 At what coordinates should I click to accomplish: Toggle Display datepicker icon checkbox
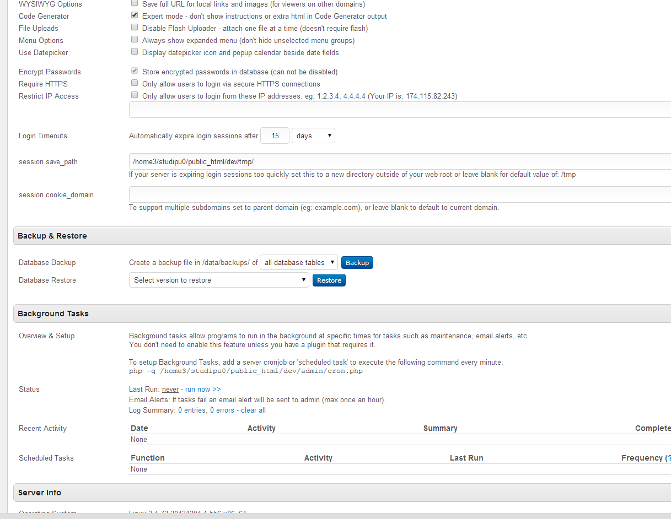point(135,52)
